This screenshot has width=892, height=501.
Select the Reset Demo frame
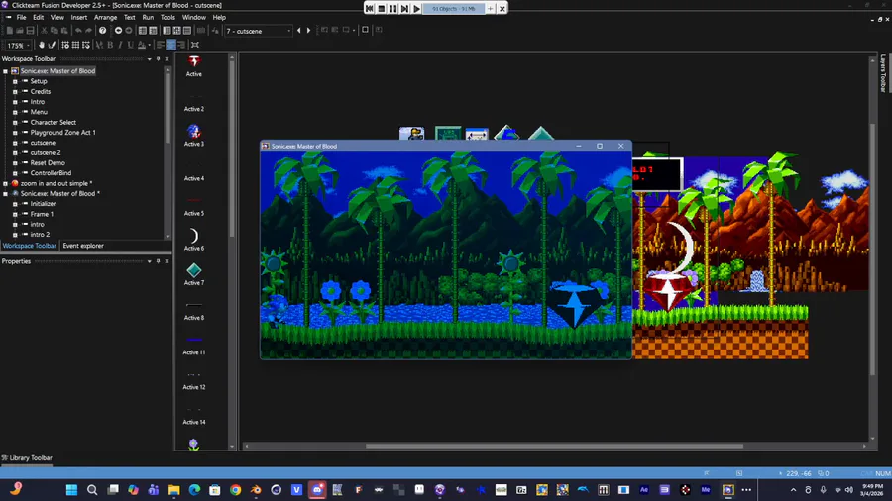pos(48,163)
